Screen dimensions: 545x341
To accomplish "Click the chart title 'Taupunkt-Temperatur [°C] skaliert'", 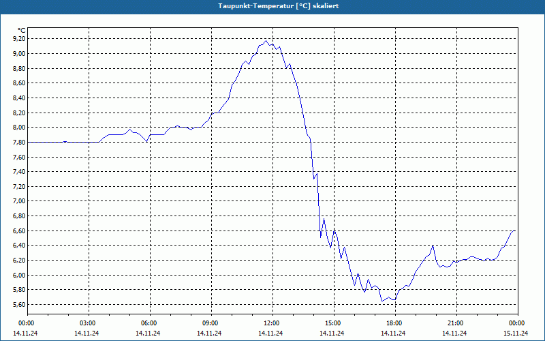I will [279, 6].
